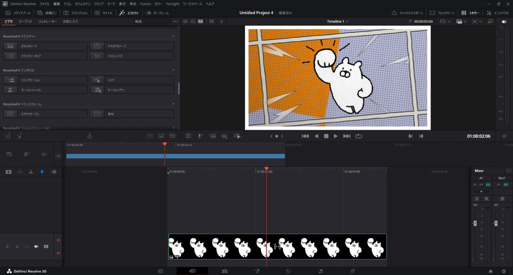Image resolution: width=513 pixels, height=275 pixels.
Task: Click the S solo button on A1 mixer
Action: point(477,199)
